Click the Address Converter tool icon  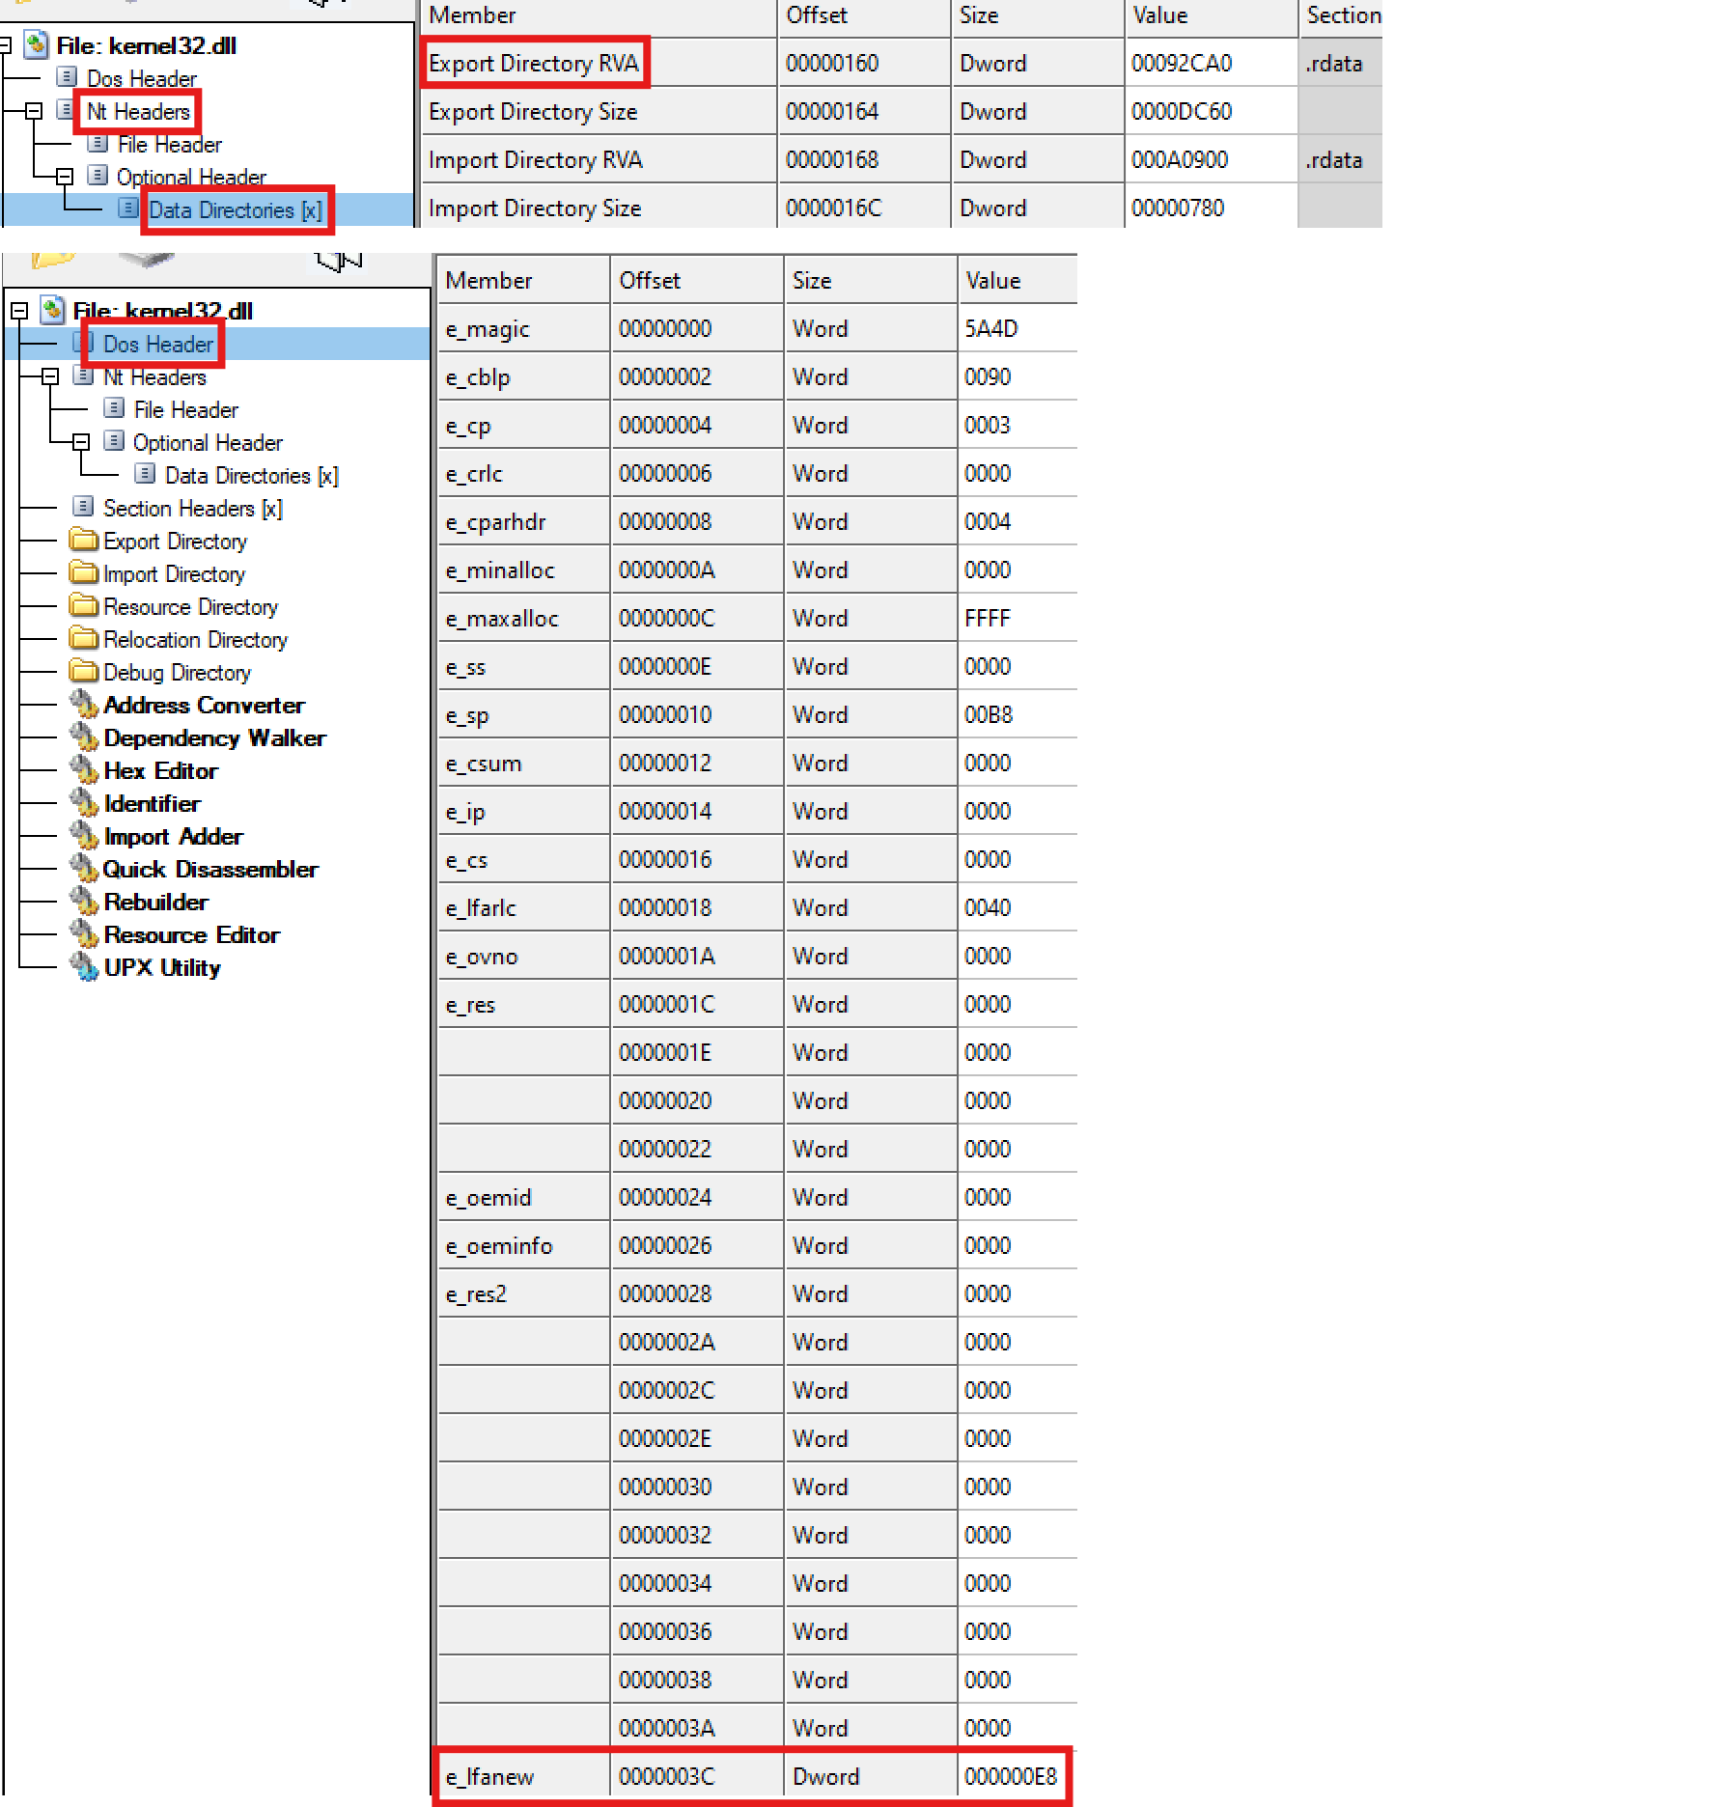(x=85, y=705)
